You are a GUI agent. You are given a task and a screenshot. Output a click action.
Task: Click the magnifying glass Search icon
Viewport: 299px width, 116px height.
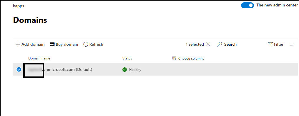click(x=220, y=44)
